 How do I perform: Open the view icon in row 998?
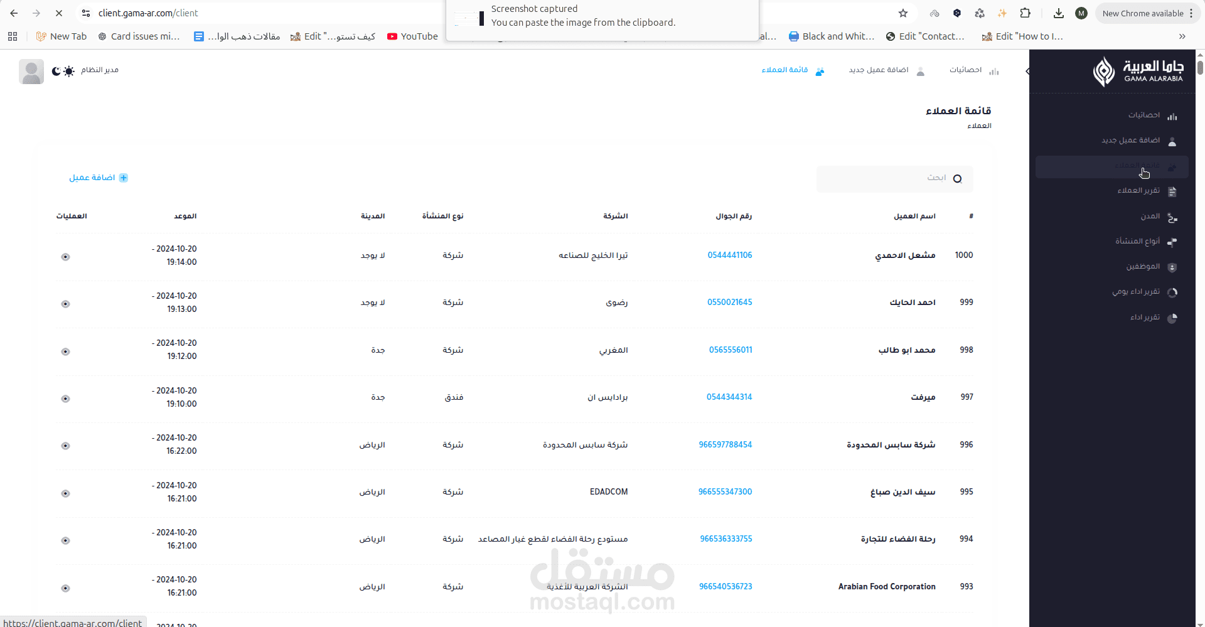(65, 351)
